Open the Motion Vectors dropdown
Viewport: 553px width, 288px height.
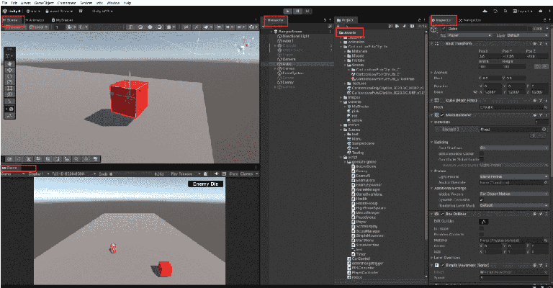[513, 194]
